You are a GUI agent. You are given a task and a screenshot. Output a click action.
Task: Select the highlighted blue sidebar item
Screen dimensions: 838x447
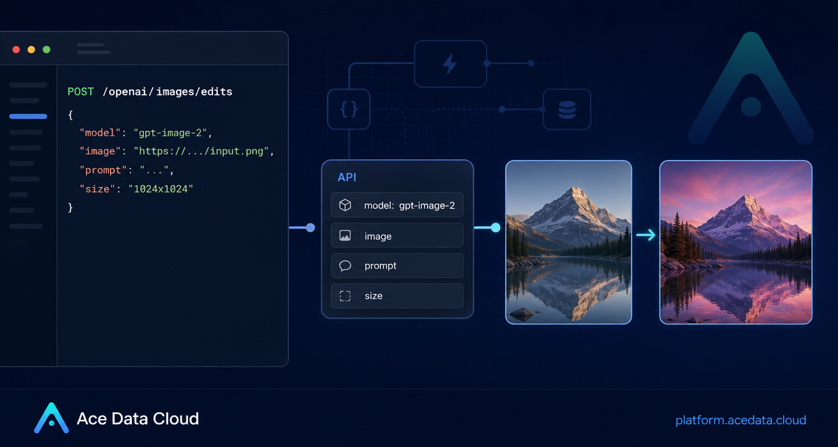28,116
